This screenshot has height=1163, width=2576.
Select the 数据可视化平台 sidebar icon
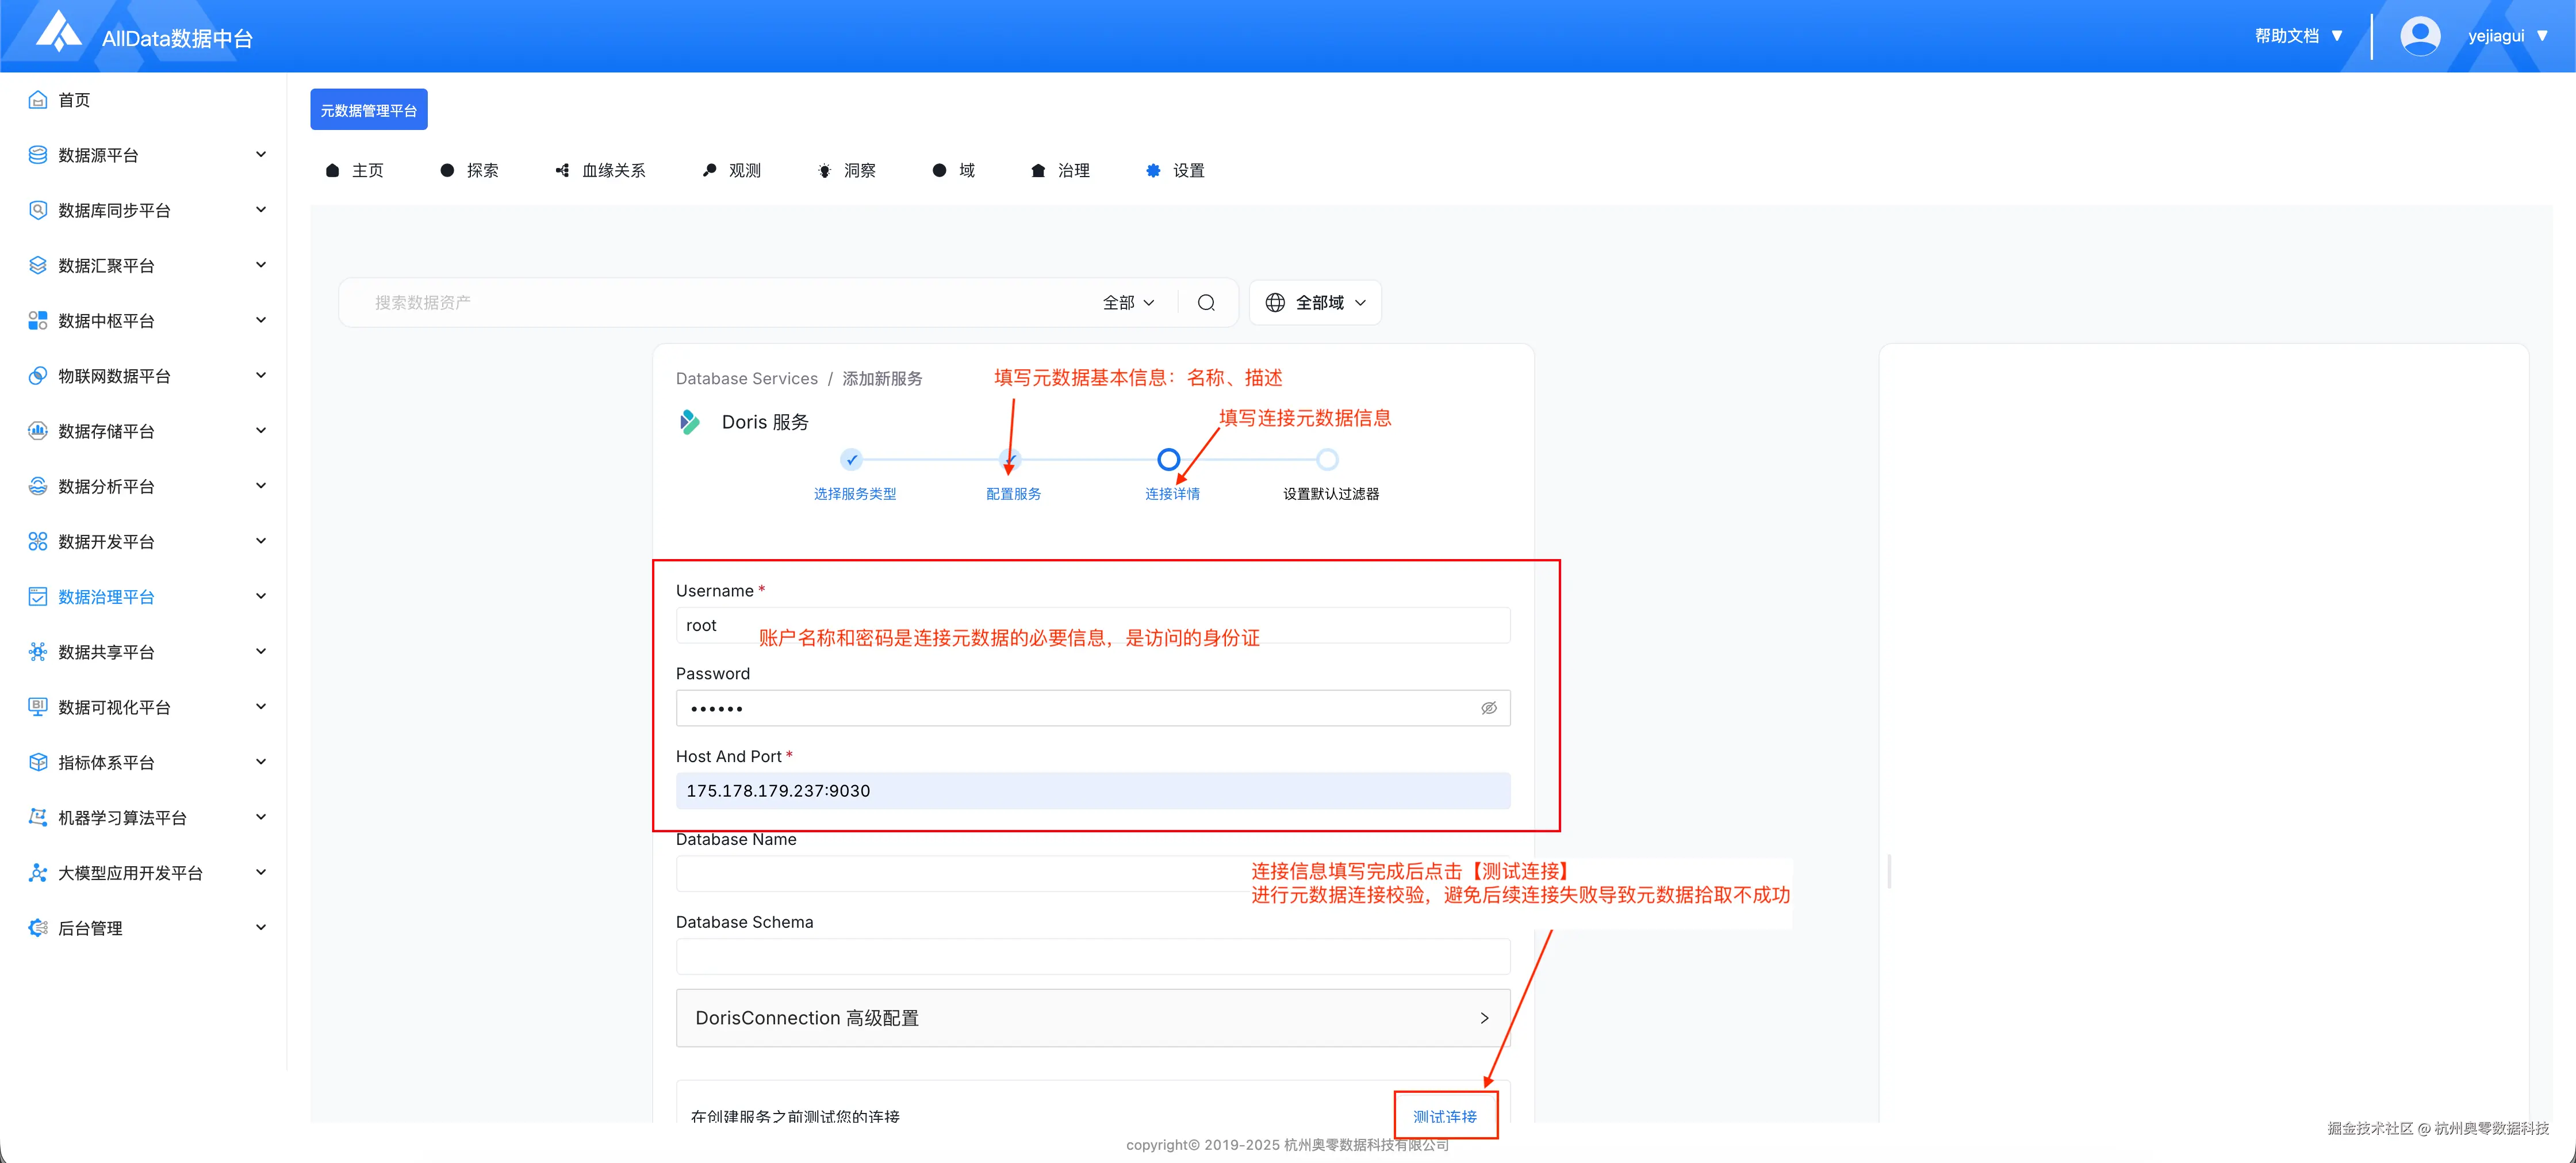click(37, 706)
